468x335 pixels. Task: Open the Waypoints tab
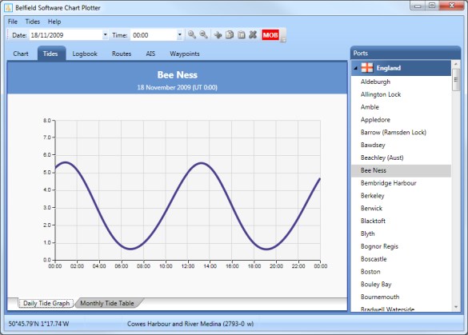(x=185, y=54)
